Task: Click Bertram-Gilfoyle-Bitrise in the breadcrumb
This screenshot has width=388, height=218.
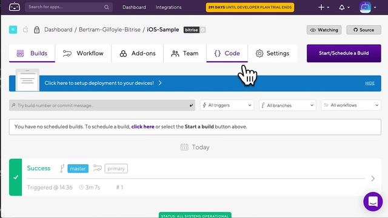Action: (110, 30)
